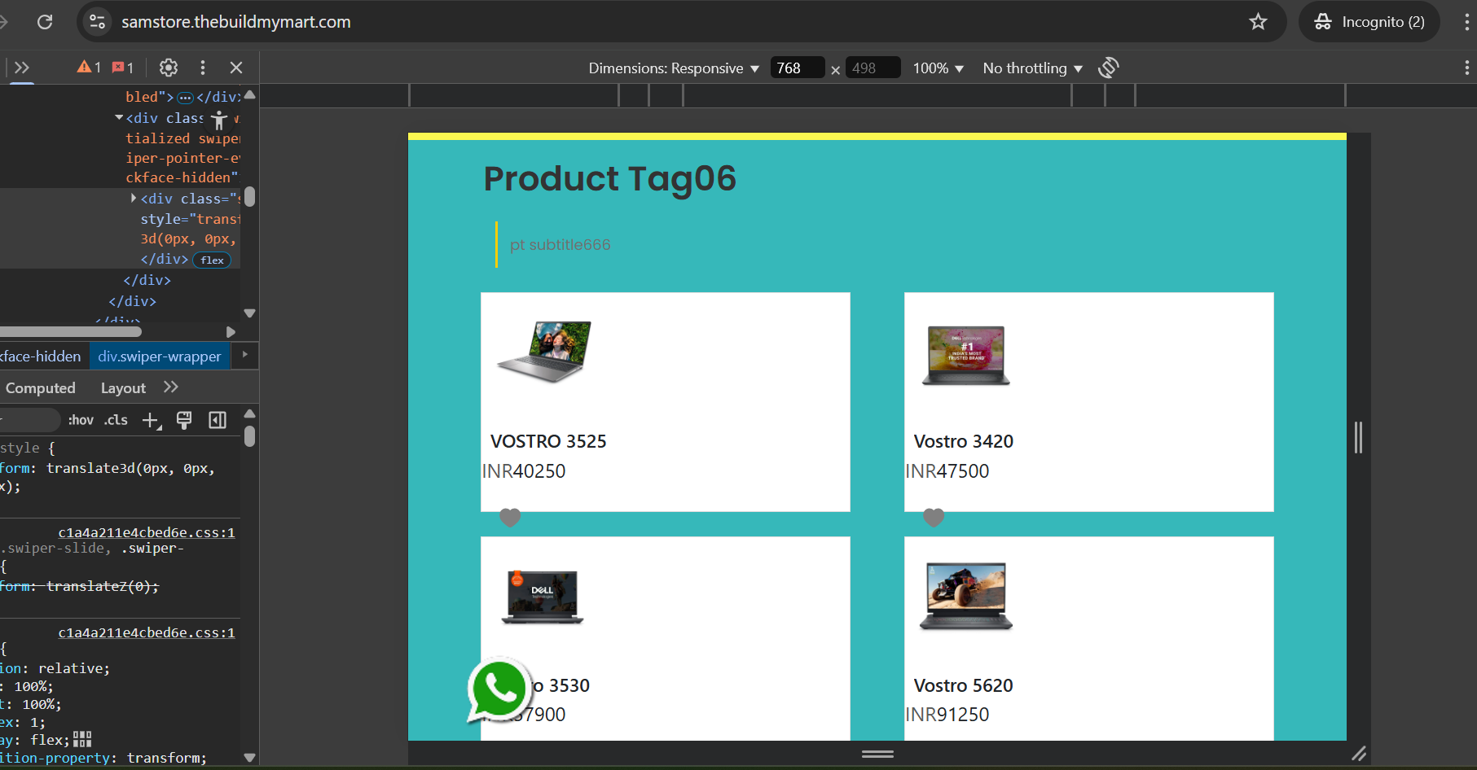Open DevTools customize three-dot menu
Image resolution: width=1477 pixels, height=770 pixels.
[203, 68]
